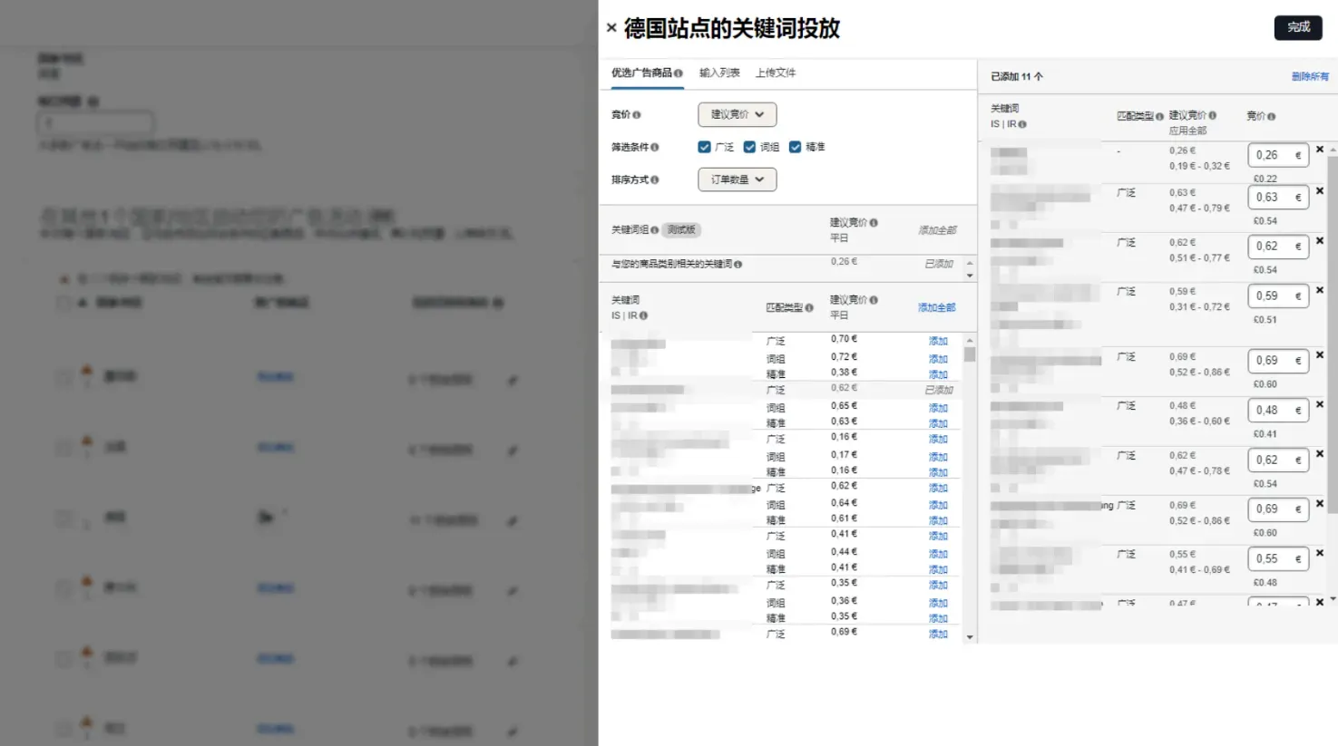1338x746 pixels.
Task: Add the 词组 keyword priced 0,65 €
Action: coord(938,408)
